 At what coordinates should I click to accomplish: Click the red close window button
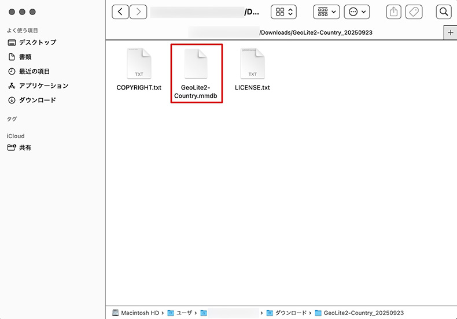12,12
